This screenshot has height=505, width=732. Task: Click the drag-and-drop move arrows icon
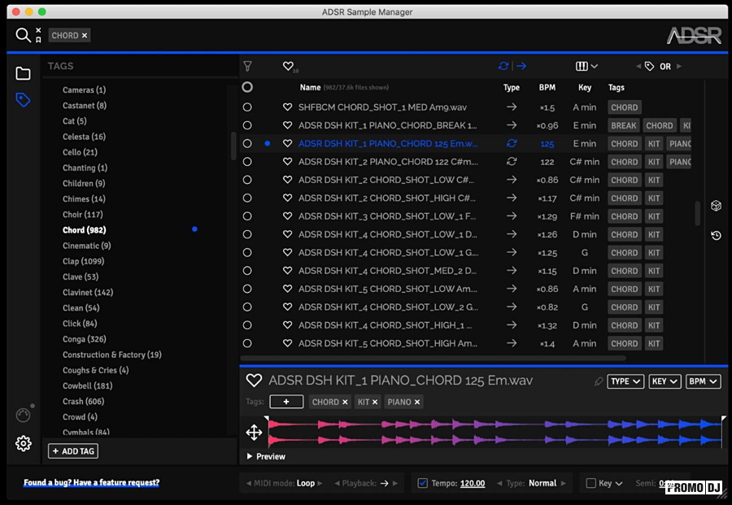tap(254, 433)
